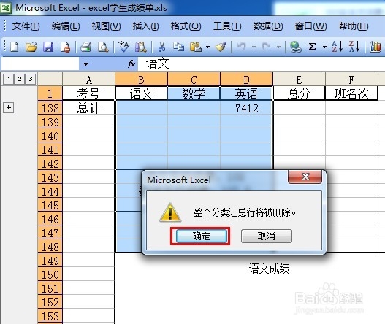The image size is (385, 324).
Task: Select column E header
Action: (299, 80)
